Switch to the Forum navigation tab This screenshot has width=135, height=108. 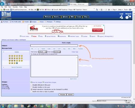click(79, 17)
